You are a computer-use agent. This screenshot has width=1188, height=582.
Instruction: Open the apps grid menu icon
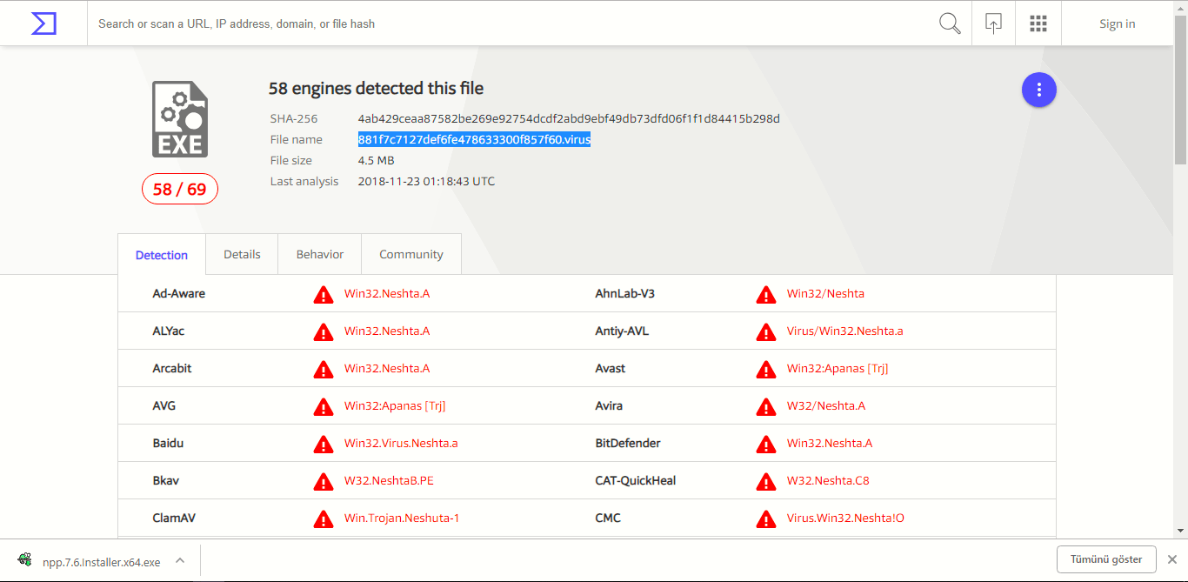1038,23
